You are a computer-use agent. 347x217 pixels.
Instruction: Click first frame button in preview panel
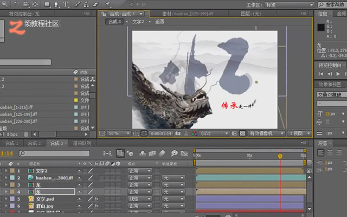click(x=320, y=74)
